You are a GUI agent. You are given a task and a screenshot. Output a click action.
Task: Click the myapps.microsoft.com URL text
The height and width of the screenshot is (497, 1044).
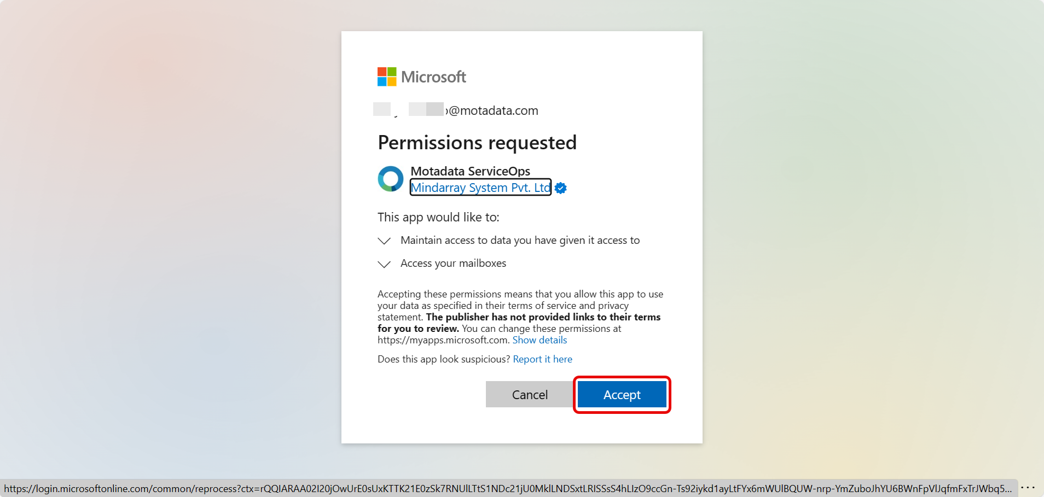coord(443,340)
